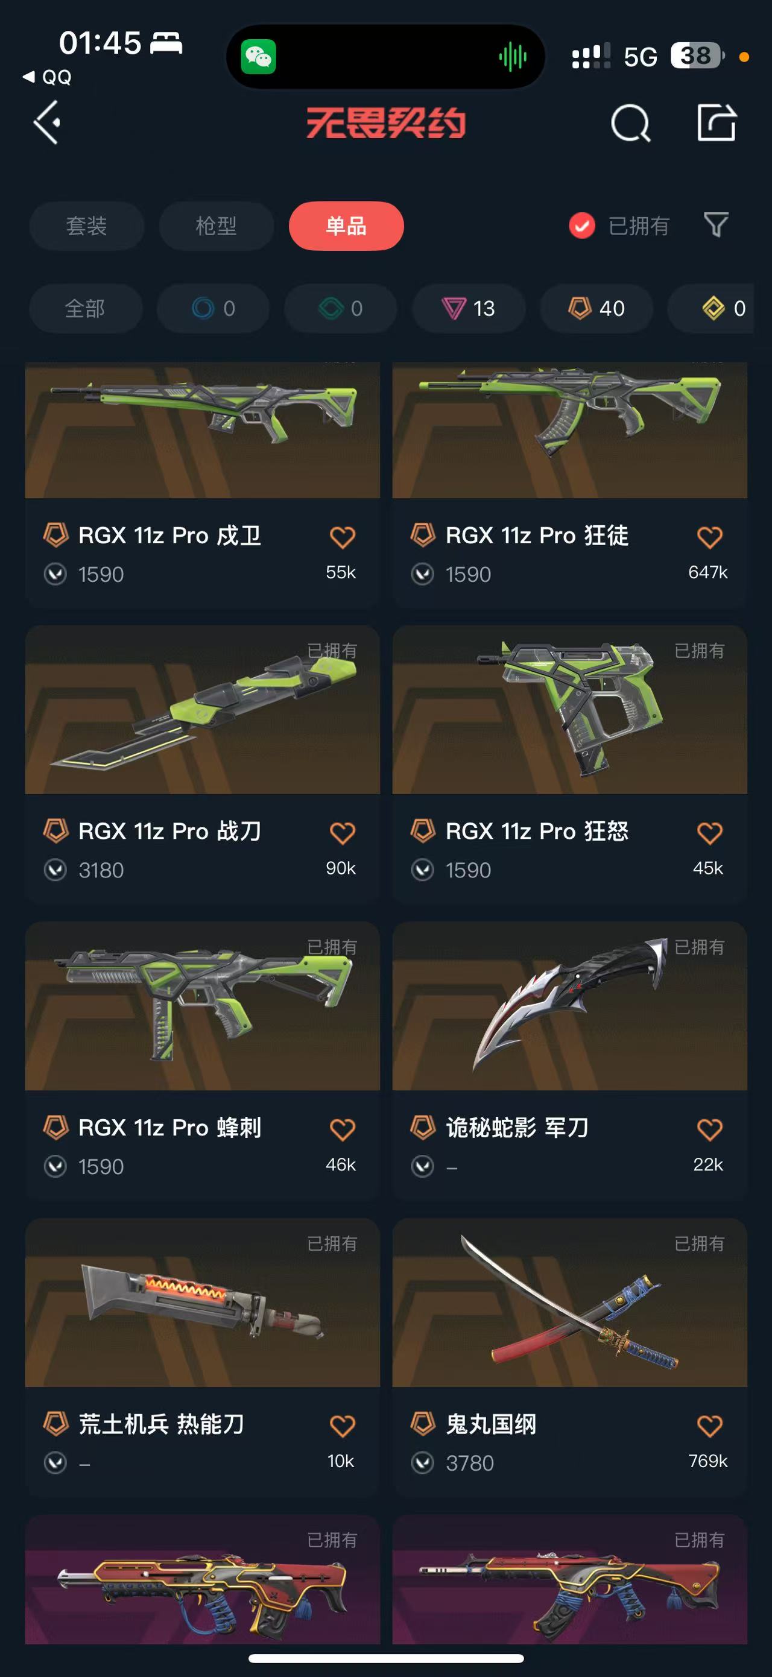Select the 枪型 tab
The height and width of the screenshot is (1677, 772).
click(216, 226)
